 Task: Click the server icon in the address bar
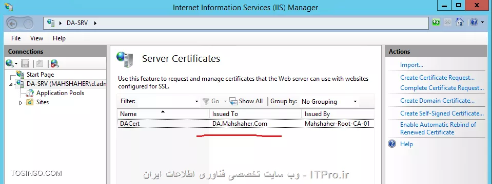tap(51, 22)
